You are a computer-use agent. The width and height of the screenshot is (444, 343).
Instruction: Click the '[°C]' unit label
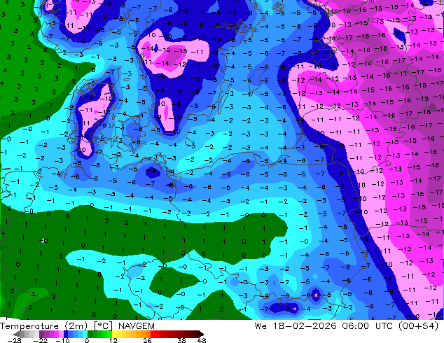point(104,326)
